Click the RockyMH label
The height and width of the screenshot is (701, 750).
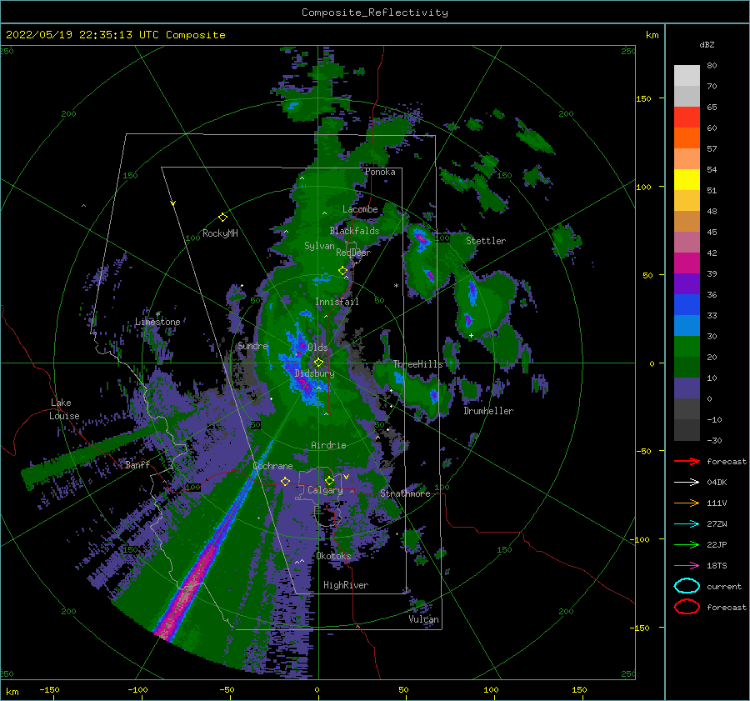click(x=220, y=233)
